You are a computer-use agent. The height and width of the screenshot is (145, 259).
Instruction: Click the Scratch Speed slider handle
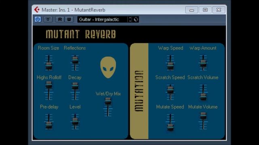[x=170, y=89]
